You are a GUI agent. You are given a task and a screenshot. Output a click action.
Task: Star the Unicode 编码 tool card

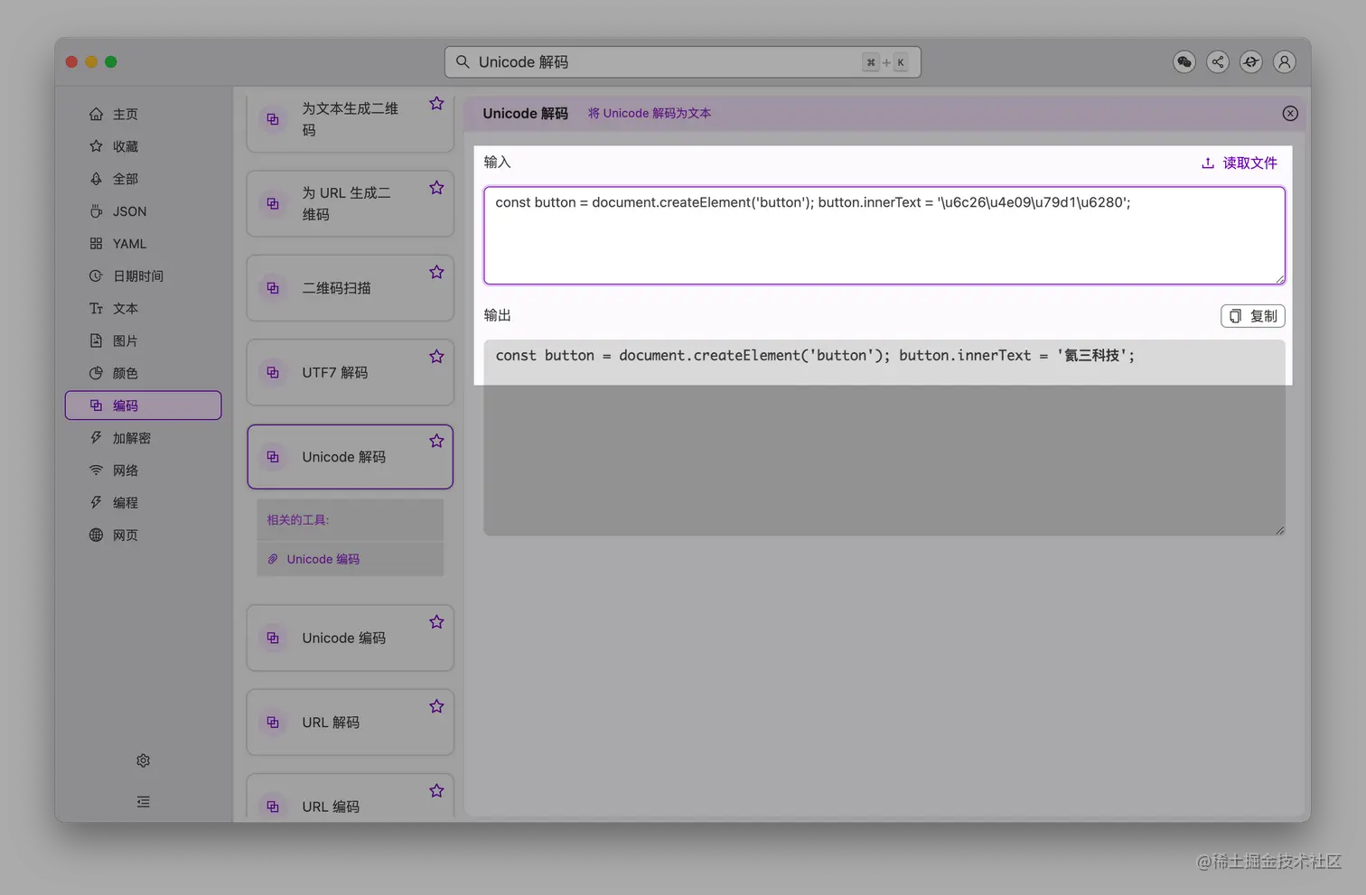pyautogui.click(x=436, y=622)
